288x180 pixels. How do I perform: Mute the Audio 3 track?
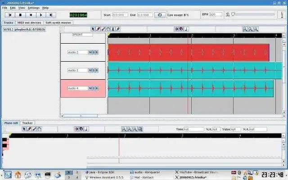click(90, 70)
